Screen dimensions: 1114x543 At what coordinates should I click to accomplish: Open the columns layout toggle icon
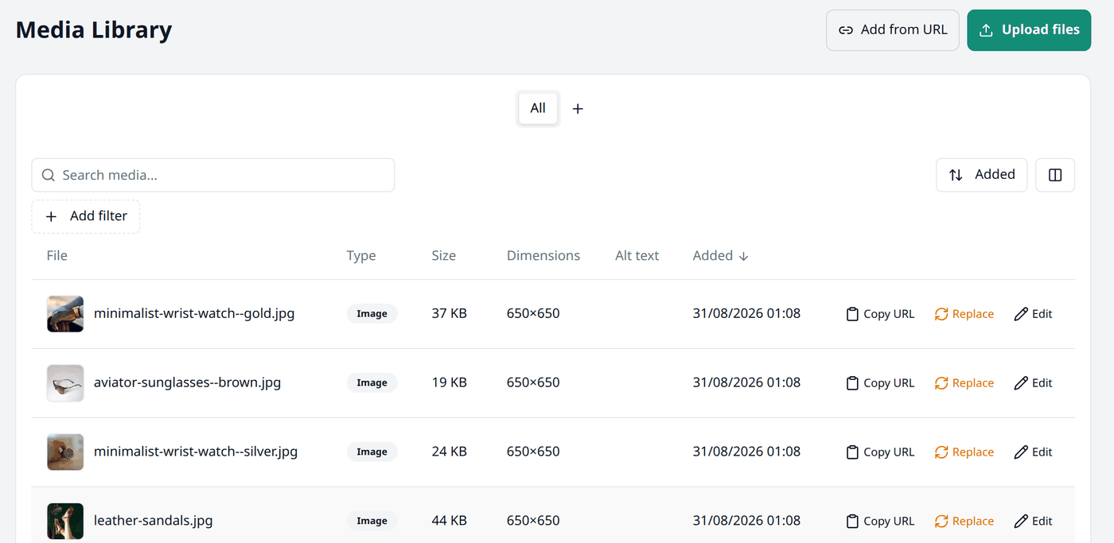click(1055, 175)
